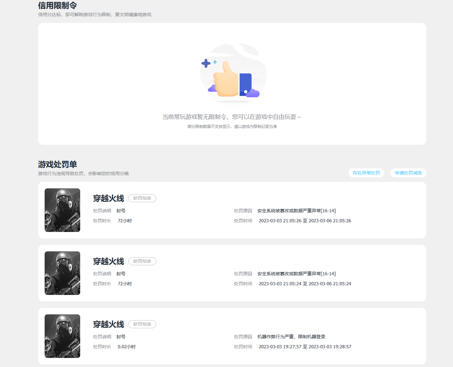Click the 穿越火线 title in the 21:05:24 card
The width and height of the screenshot is (453, 367).
click(x=109, y=261)
